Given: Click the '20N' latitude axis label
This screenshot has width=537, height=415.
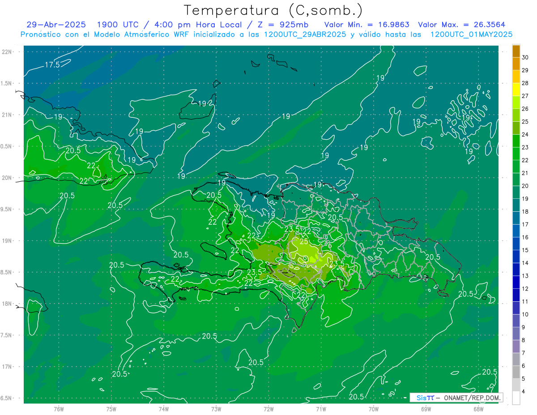Looking at the screenshot, I should pos(8,178).
